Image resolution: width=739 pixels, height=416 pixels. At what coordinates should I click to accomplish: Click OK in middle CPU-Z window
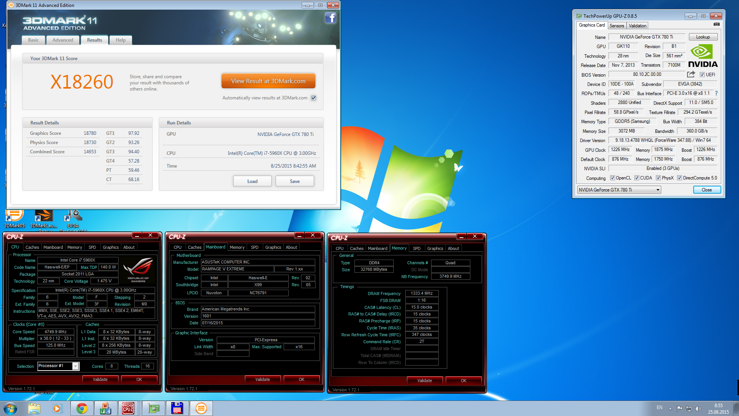tap(301, 379)
